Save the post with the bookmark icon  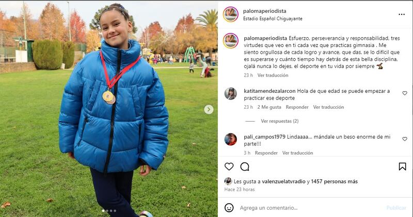pos(402,166)
